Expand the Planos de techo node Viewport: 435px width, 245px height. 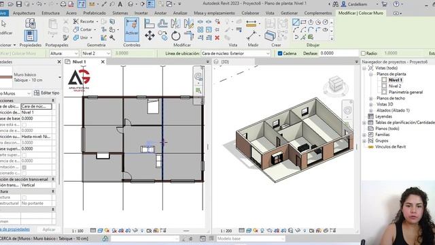pos(371,98)
